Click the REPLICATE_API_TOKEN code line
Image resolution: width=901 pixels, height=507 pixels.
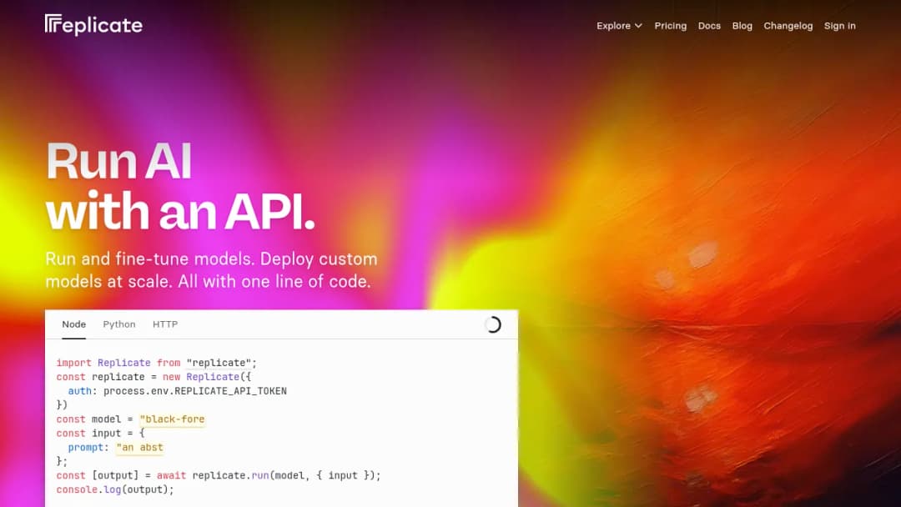point(177,391)
